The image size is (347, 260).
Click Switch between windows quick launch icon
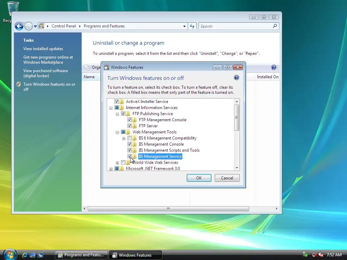point(40,255)
